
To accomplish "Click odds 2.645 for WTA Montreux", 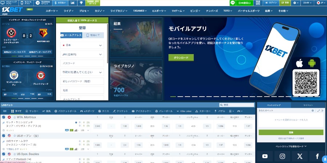I will [97, 126].
